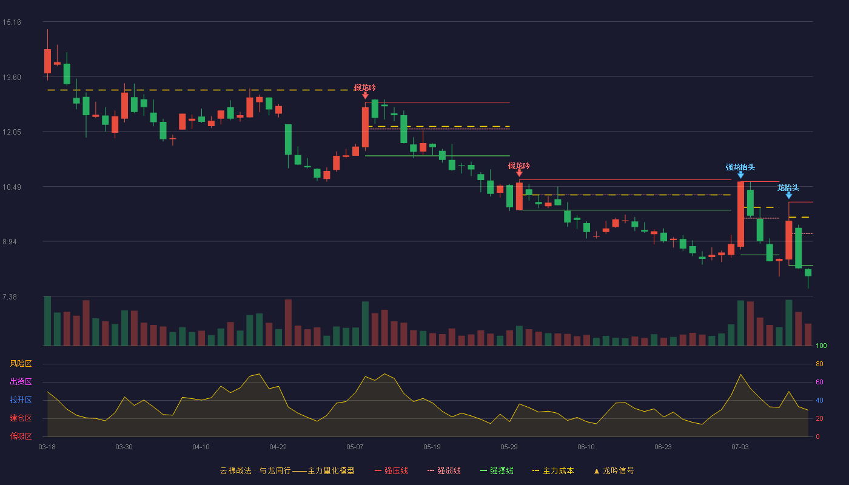This screenshot has height=485, width=849.
Task: Click the 03-30 date label
Action: (124, 447)
